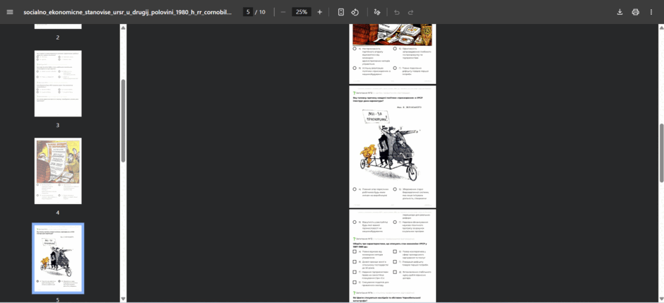Check checkbox Г in the three-characteristics question

coord(394,261)
